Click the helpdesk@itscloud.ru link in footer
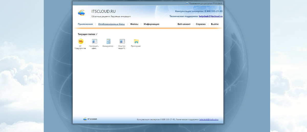The image size is (307, 132). [209, 119]
